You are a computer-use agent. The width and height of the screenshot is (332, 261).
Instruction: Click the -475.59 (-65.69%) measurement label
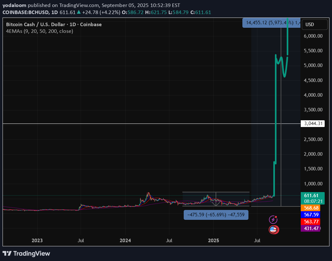click(x=216, y=215)
